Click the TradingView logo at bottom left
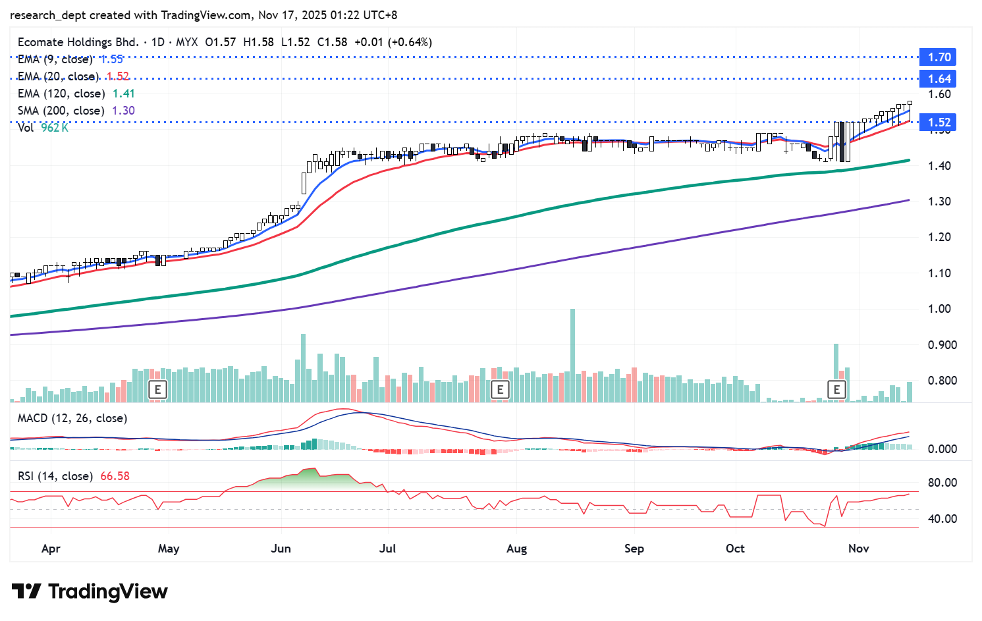Viewport: 982px width, 621px height. tap(90, 591)
